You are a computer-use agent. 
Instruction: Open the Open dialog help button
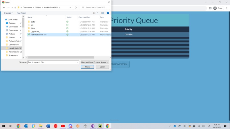(108, 13)
